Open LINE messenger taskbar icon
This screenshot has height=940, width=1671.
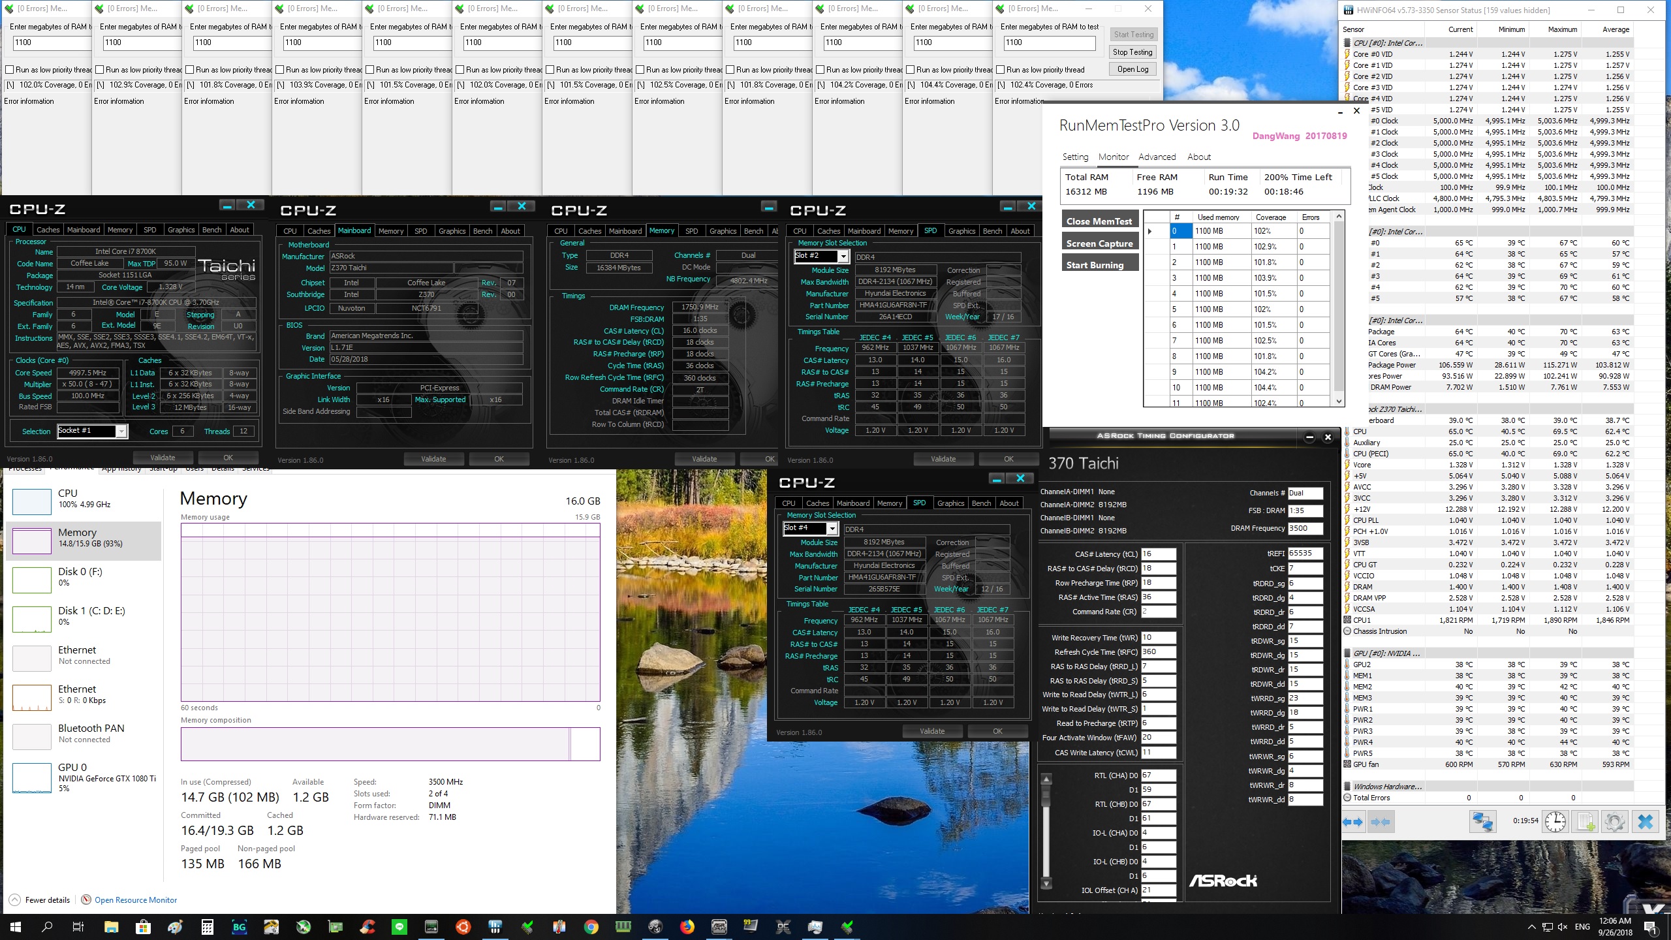click(399, 927)
